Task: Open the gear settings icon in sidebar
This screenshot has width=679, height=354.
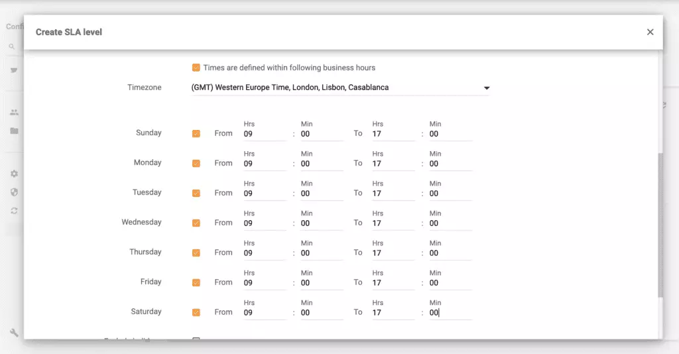Action: 14,174
